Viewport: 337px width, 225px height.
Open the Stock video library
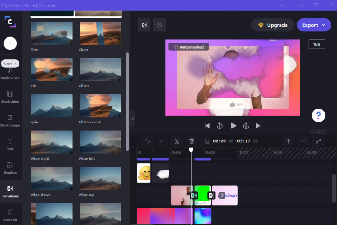pos(10,97)
